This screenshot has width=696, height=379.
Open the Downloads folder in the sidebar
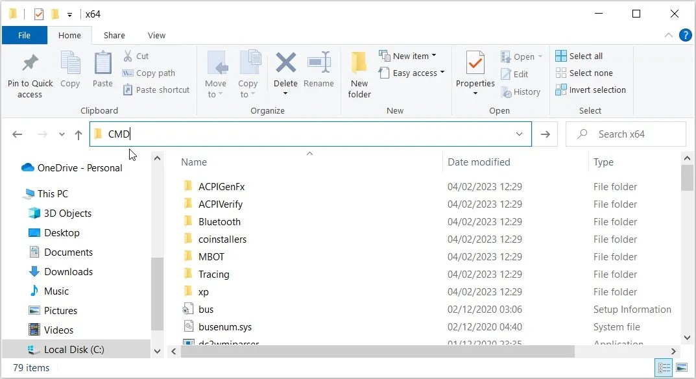67,271
